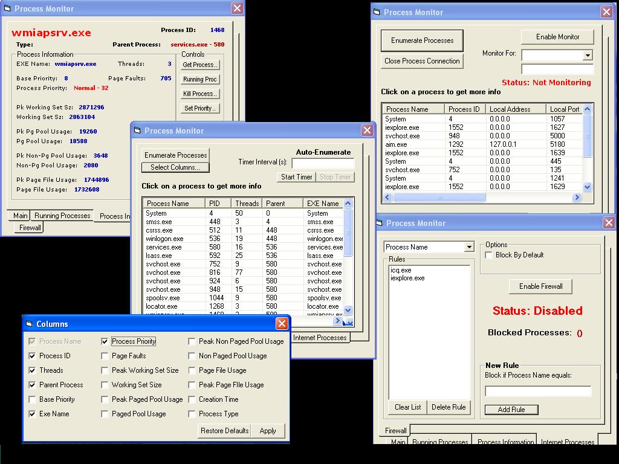Close the Columns dialog window

pos(282,324)
